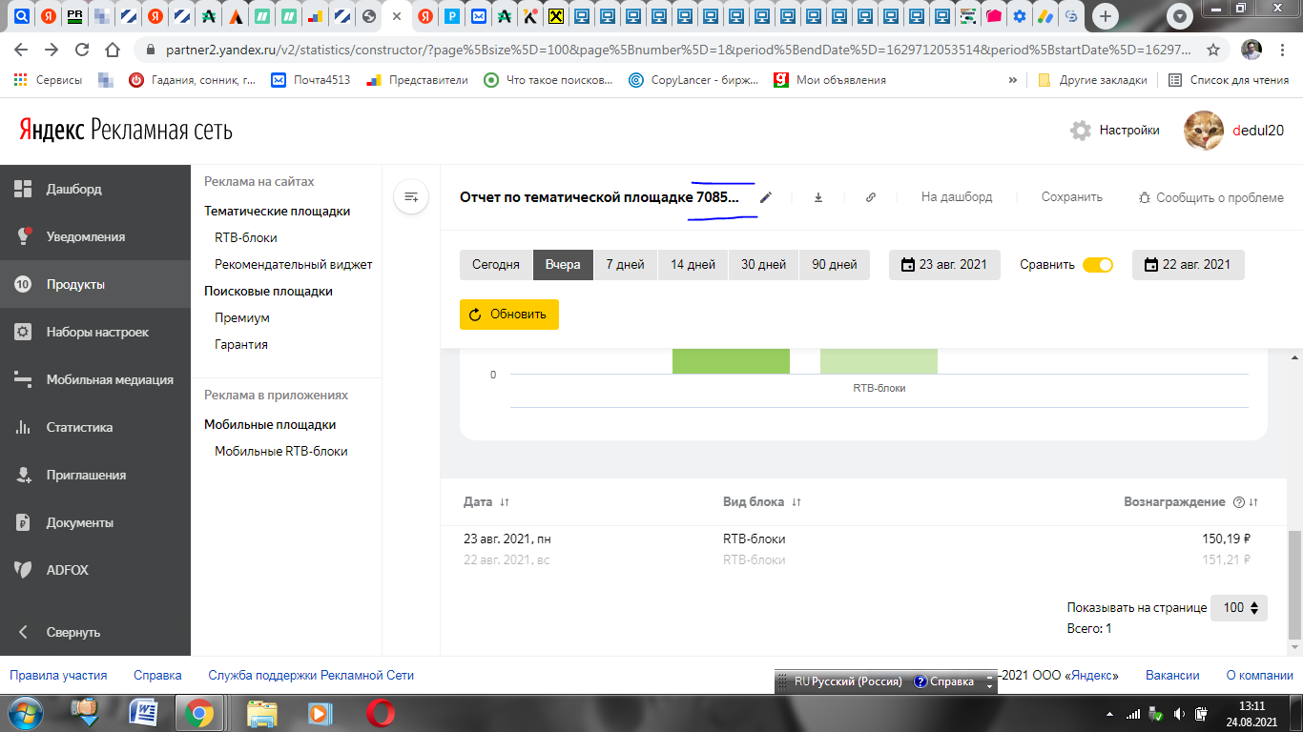Reload the page with the browser refresh icon

(82, 50)
